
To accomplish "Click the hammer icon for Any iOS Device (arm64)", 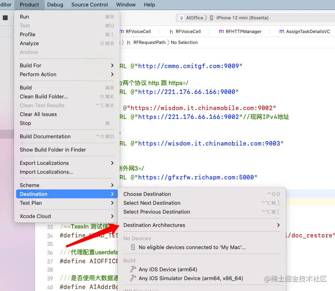I will [133, 269].
